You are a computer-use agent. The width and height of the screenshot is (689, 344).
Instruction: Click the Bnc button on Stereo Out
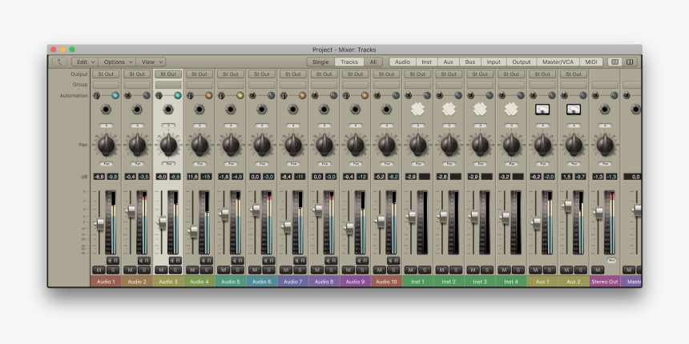pos(611,260)
